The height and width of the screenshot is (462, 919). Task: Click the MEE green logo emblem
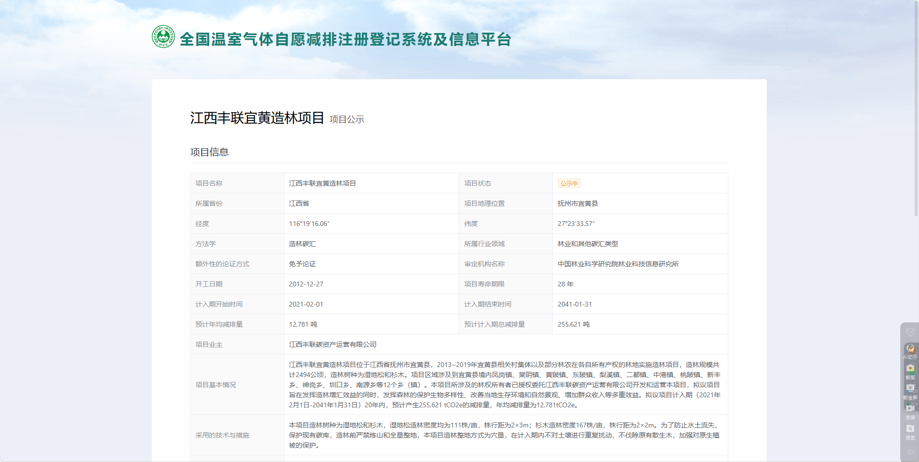tap(163, 37)
